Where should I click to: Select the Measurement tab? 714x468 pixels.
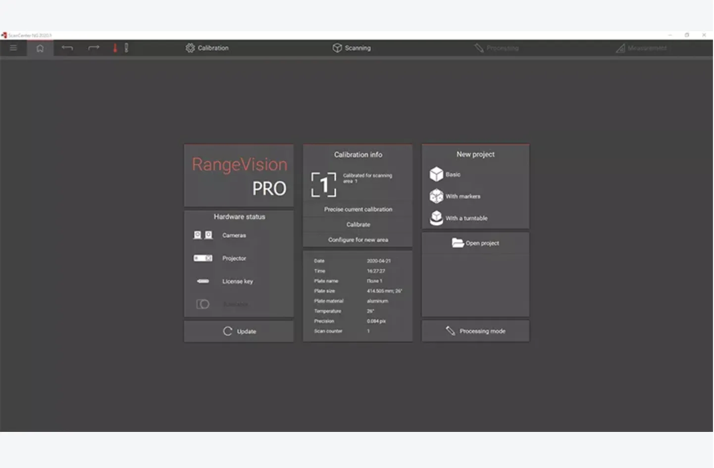click(641, 48)
